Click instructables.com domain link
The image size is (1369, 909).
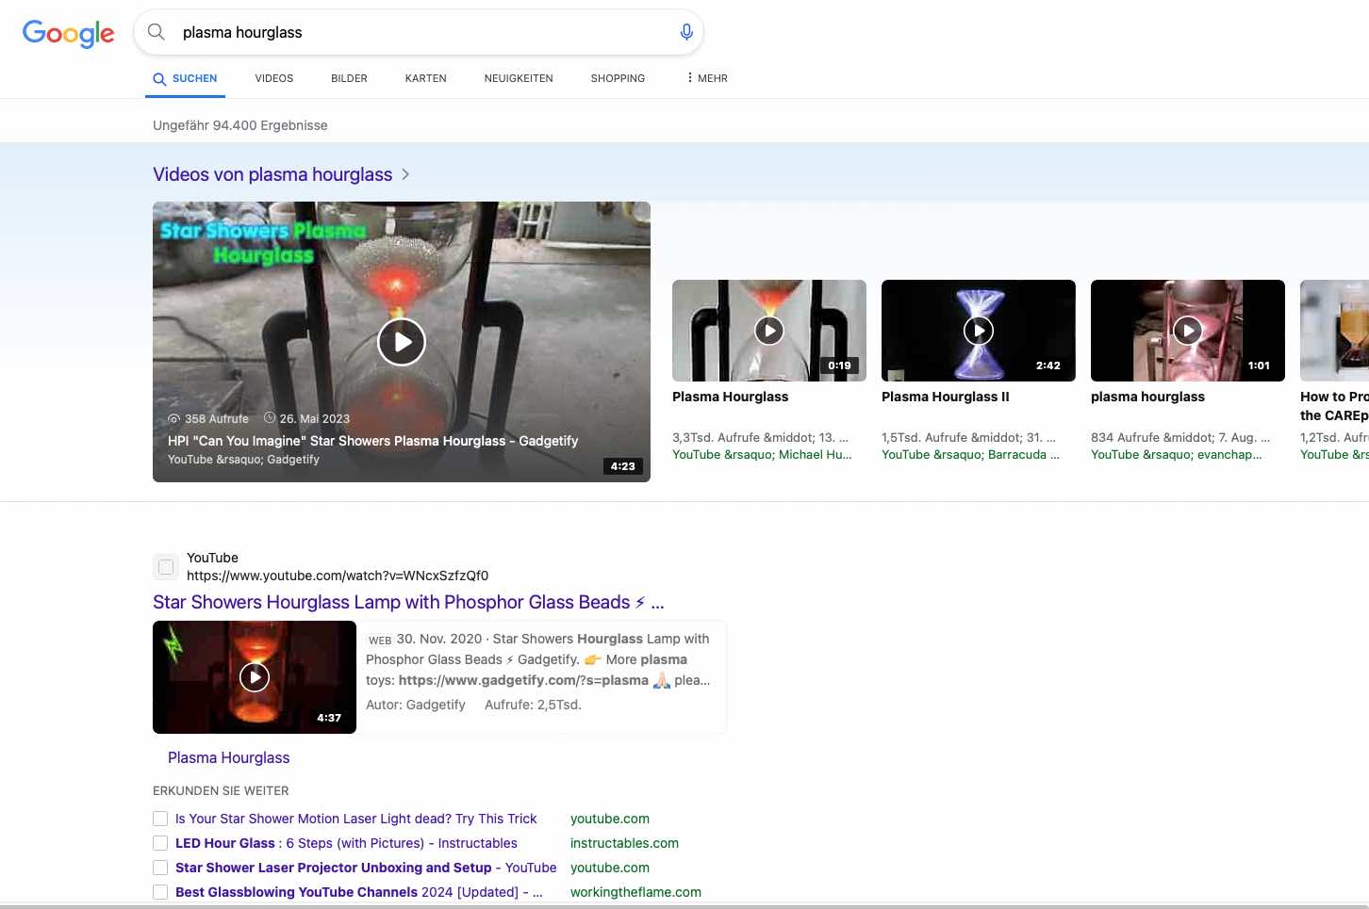tap(624, 843)
